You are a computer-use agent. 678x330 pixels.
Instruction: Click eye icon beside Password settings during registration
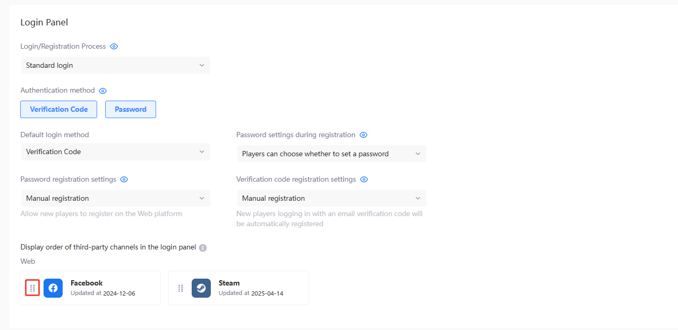[364, 135]
